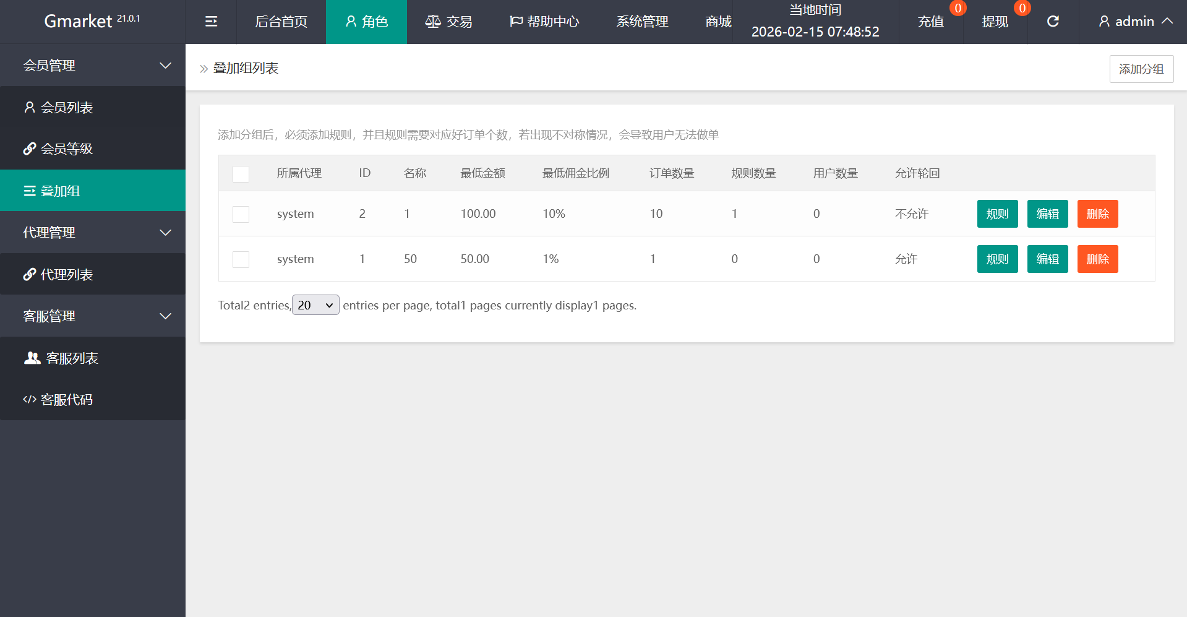1187x617 pixels.
Task: Open 会员等级 with the link icon
Action: [58, 149]
